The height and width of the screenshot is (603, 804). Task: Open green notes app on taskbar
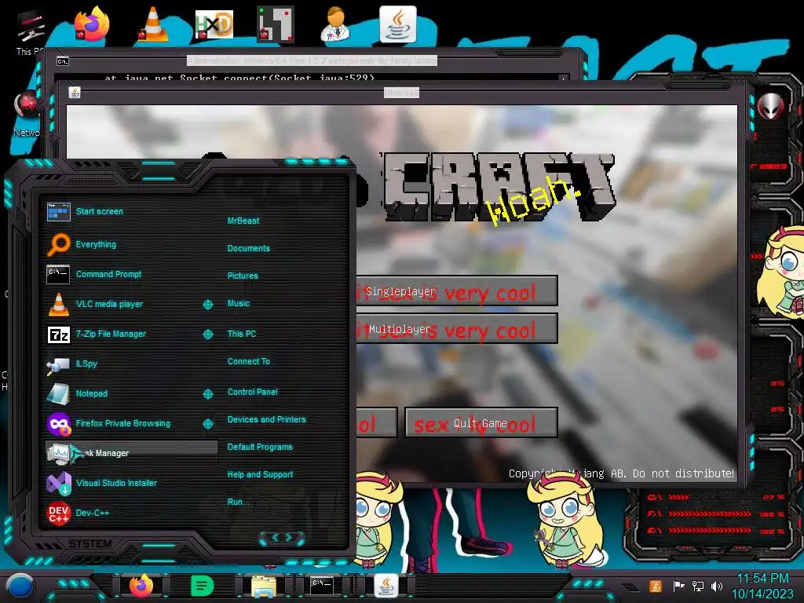point(202,586)
